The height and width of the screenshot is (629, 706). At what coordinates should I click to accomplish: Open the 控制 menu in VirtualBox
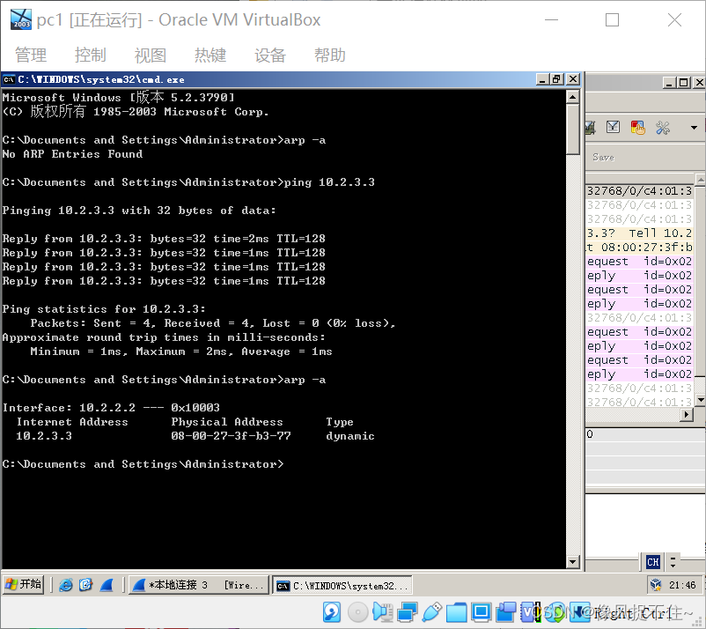pos(91,55)
